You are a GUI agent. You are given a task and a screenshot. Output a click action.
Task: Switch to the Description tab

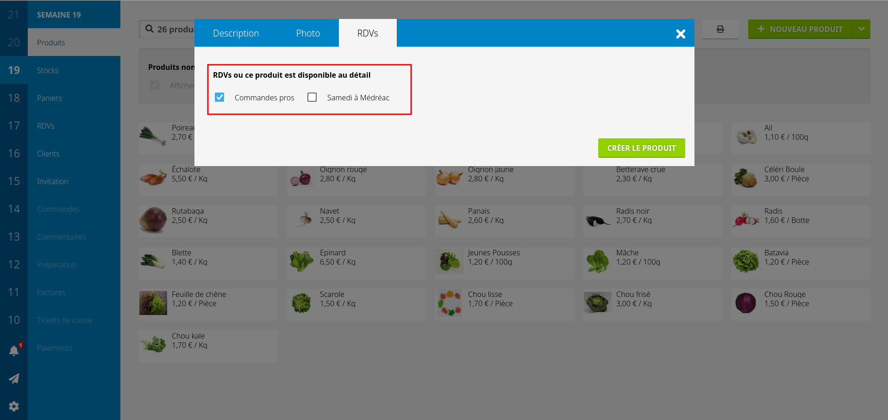pos(236,33)
